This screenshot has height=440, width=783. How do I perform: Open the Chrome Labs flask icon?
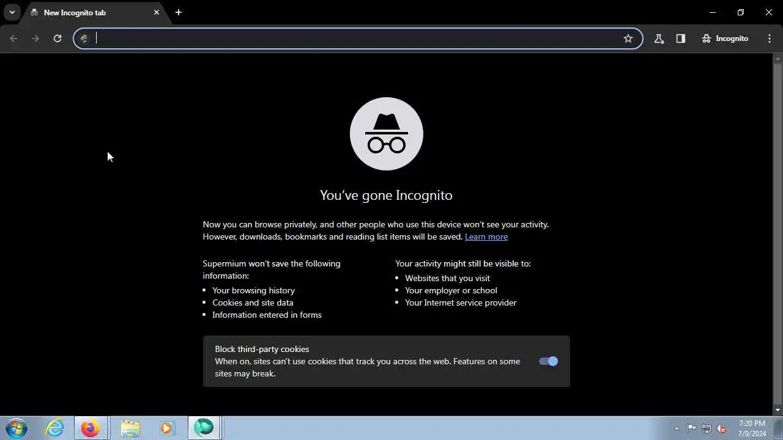pos(659,38)
